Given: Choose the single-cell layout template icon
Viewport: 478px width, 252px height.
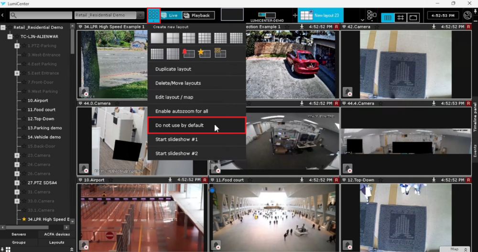Looking at the screenshot, I should click(157, 38).
